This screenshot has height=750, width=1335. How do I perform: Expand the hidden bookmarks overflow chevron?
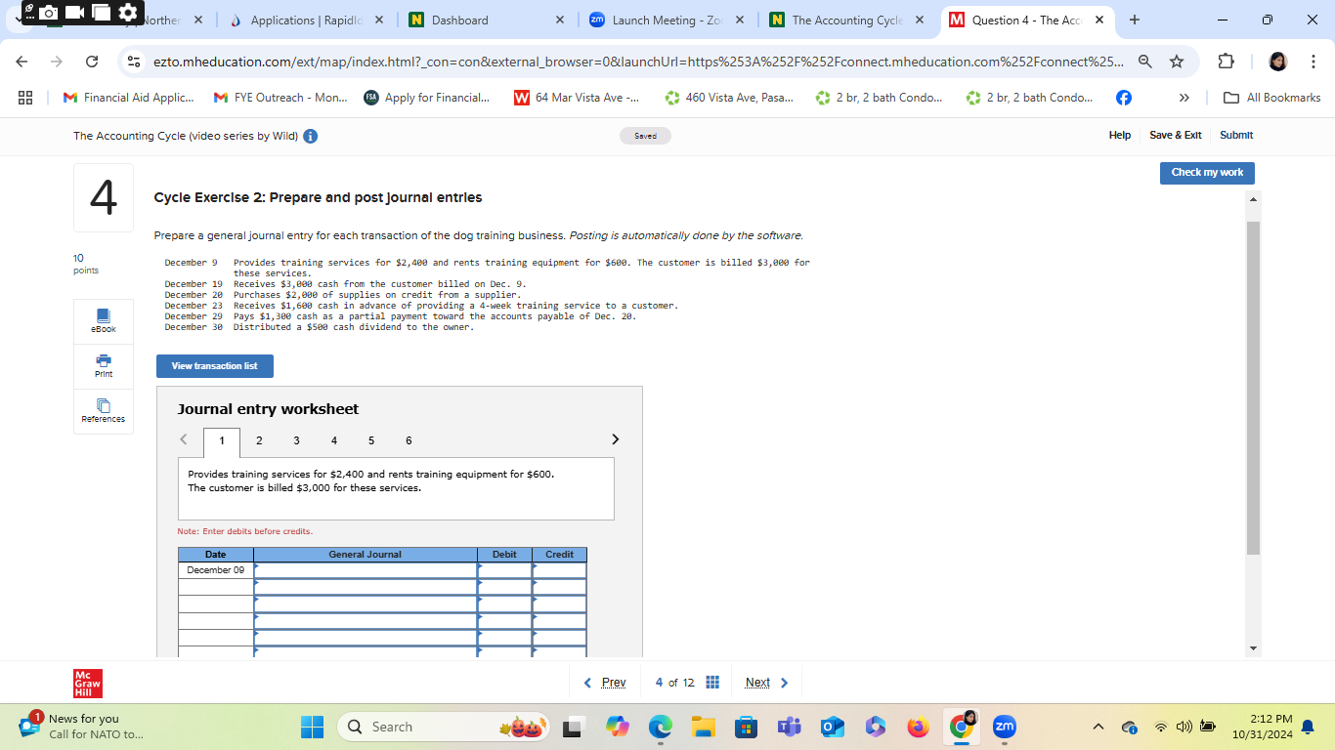coord(1184,97)
